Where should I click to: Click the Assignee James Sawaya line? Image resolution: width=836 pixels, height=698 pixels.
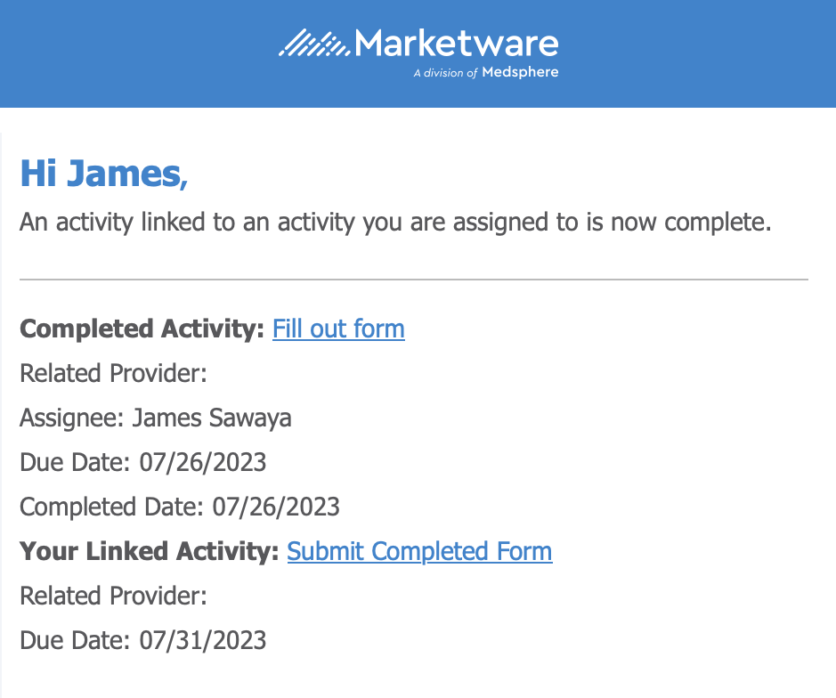tap(156, 418)
